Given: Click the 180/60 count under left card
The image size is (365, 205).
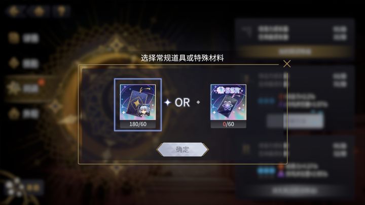Looking at the screenshot, I should [138, 124].
